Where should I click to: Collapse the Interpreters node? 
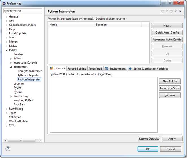[x=11, y=67]
